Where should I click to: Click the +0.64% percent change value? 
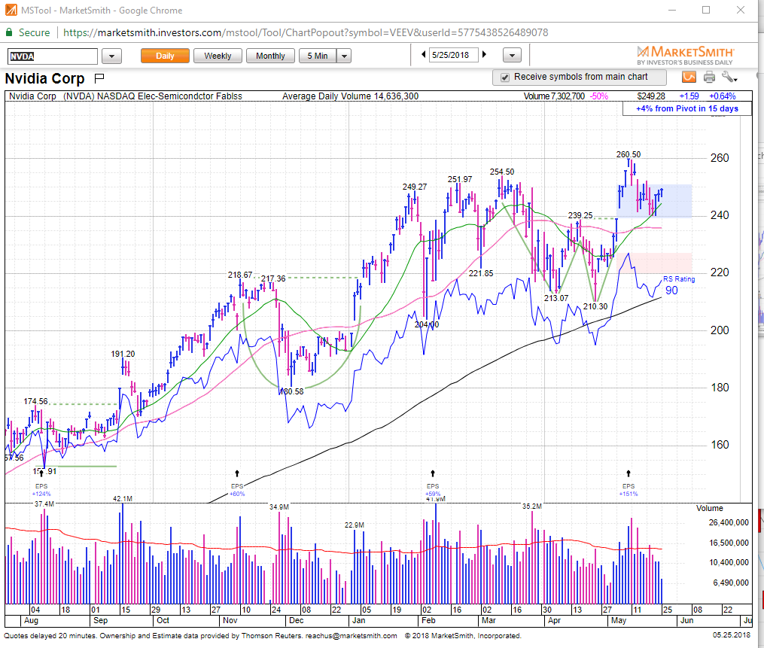click(722, 96)
